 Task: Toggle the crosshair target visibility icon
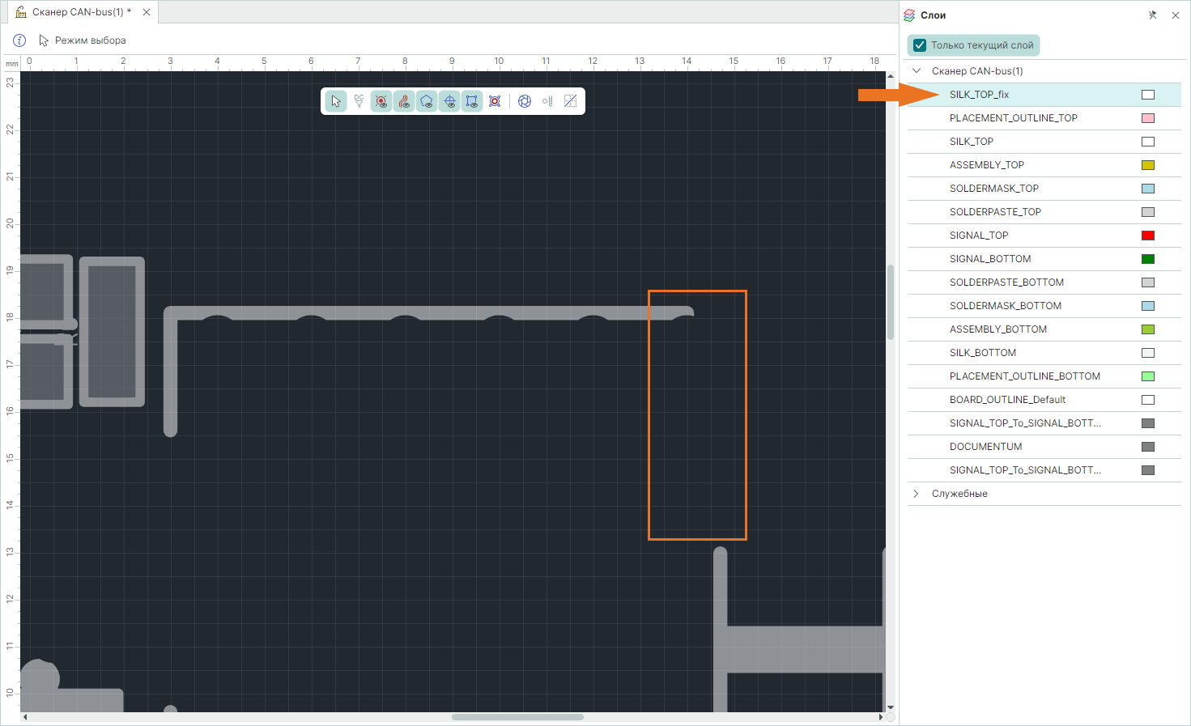(449, 101)
